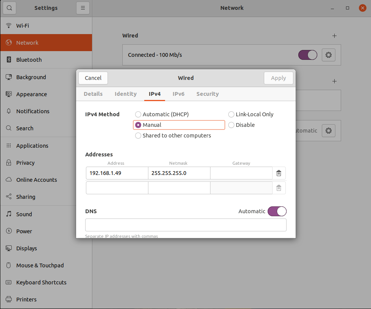The height and width of the screenshot is (309, 371).
Task: Switch to the Security tab
Action: (x=207, y=94)
